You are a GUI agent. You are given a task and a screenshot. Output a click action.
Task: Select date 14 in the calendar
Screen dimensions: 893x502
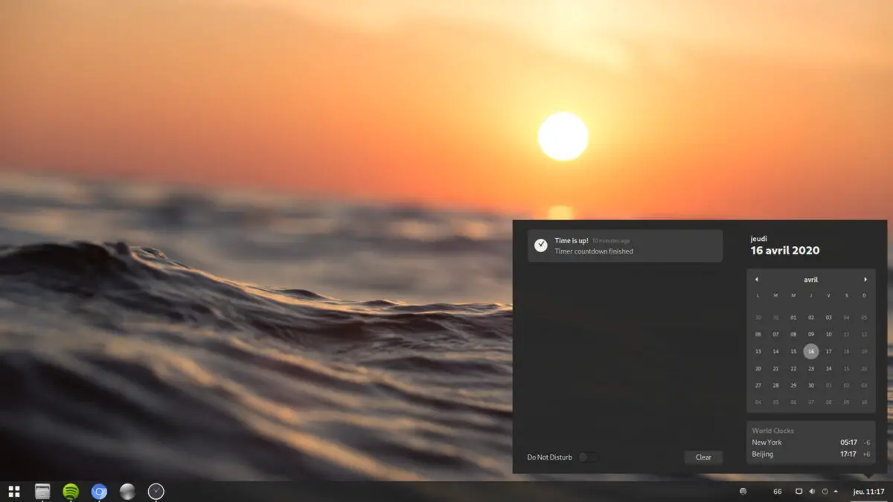tap(775, 351)
